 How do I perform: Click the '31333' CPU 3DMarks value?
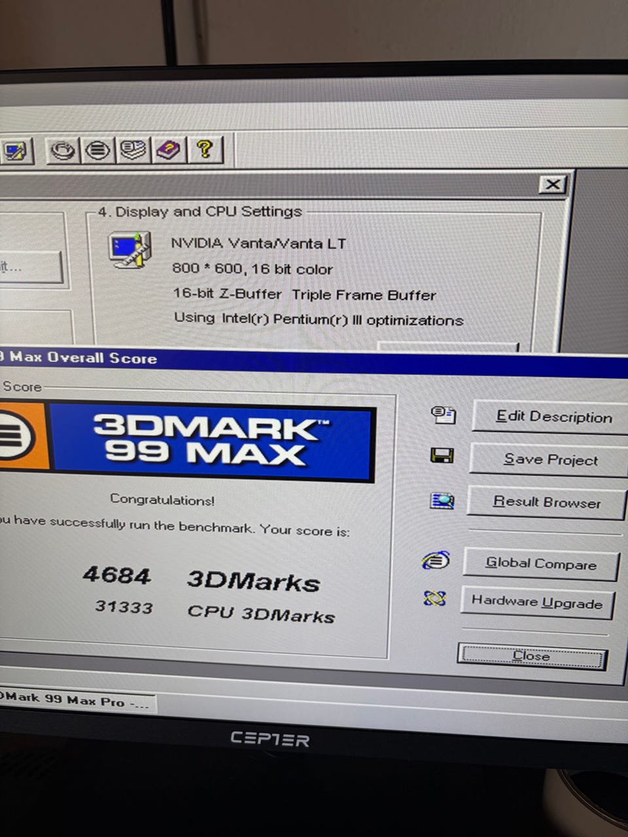coord(124,607)
